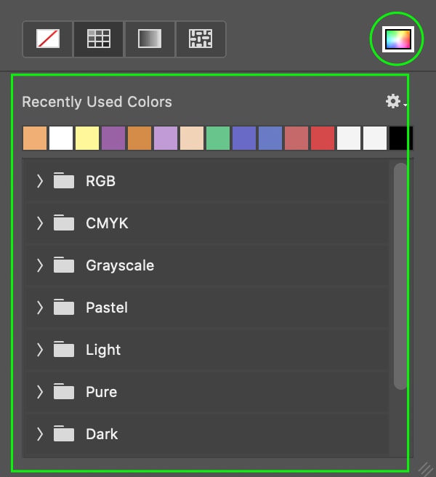Expand the Dark swatch group
This screenshot has height=477, width=436.
[40, 434]
